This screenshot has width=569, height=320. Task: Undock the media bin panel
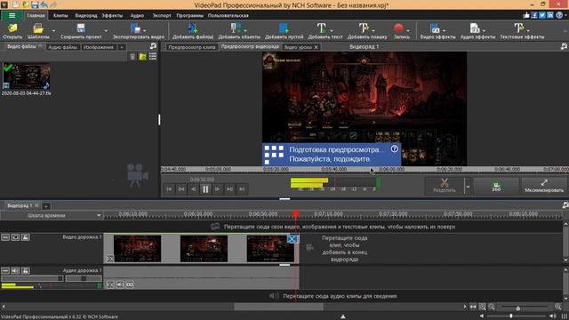[153, 46]
